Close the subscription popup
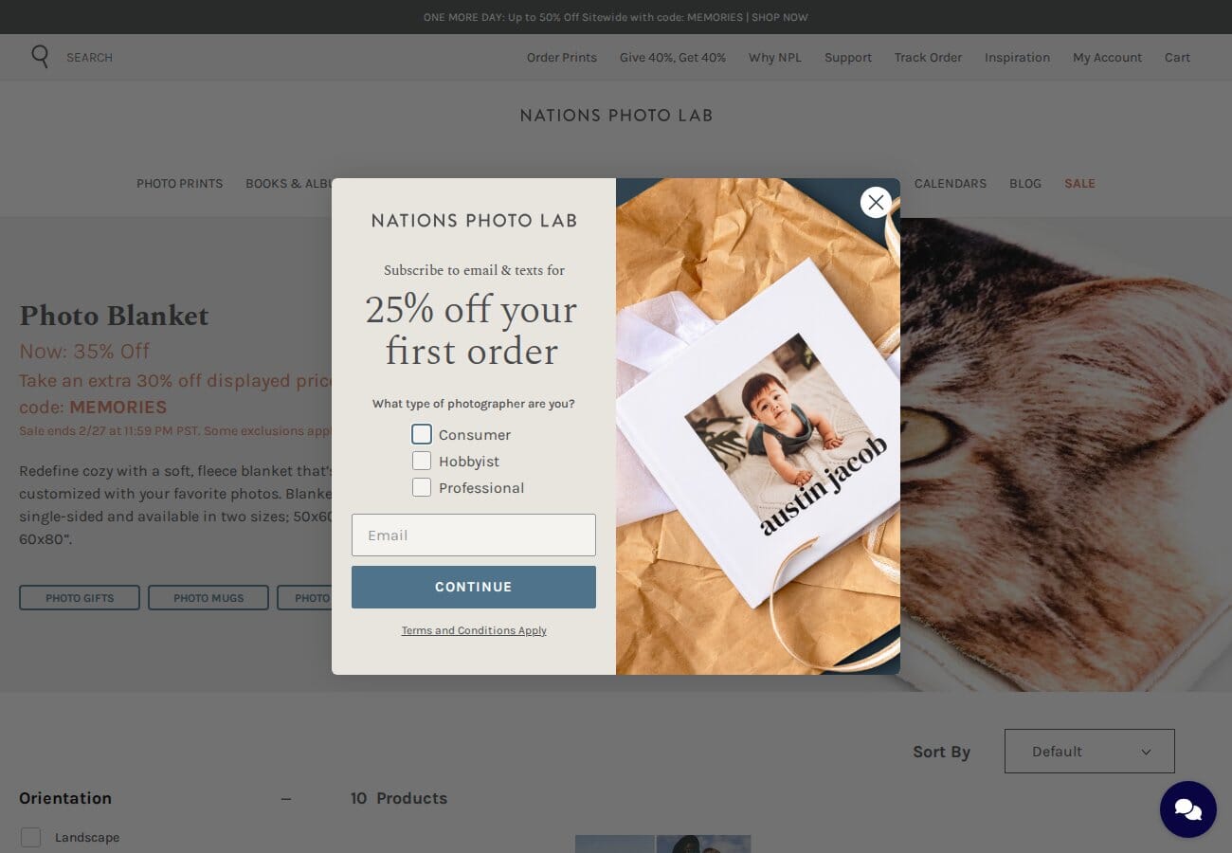 [x=876, y=202]
